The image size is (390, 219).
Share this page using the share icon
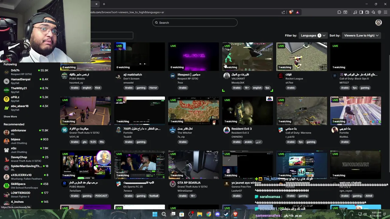click(x=283, y=12)
